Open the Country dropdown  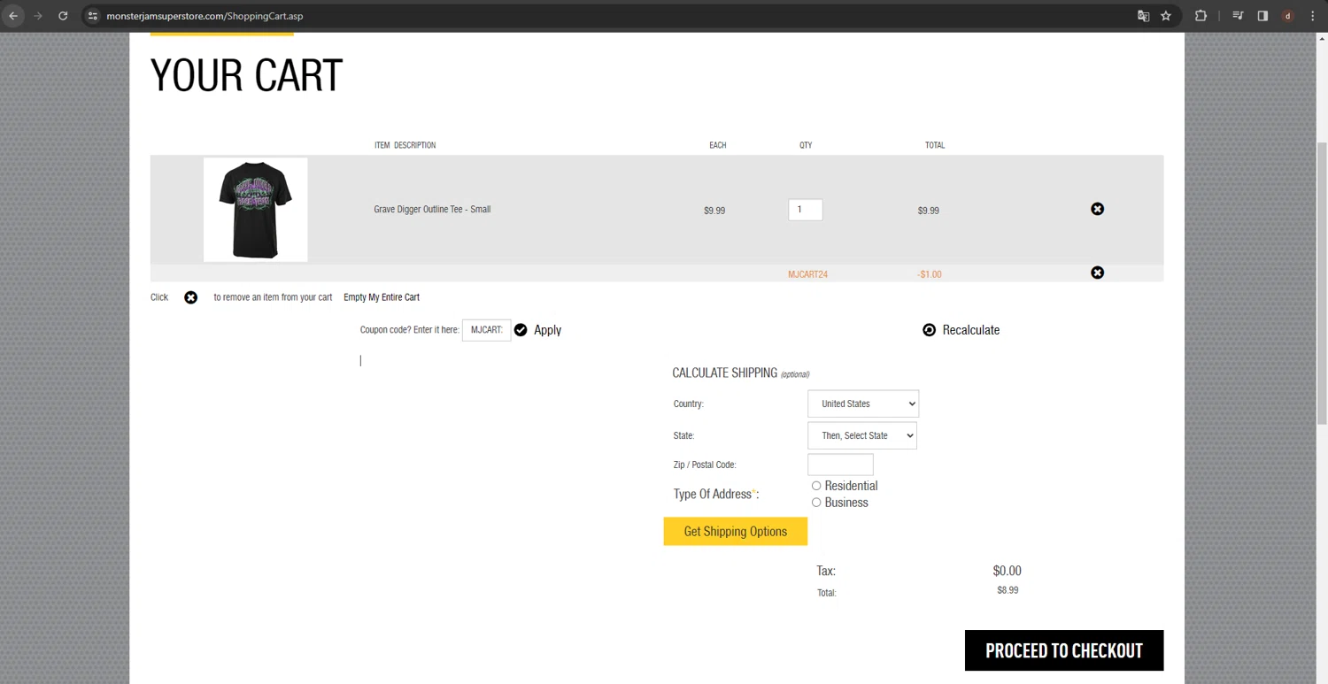tap(863, 403)
